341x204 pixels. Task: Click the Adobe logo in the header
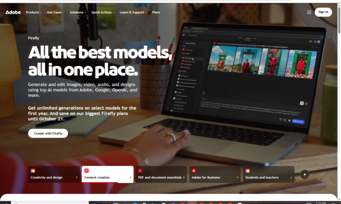click(13, 12)
